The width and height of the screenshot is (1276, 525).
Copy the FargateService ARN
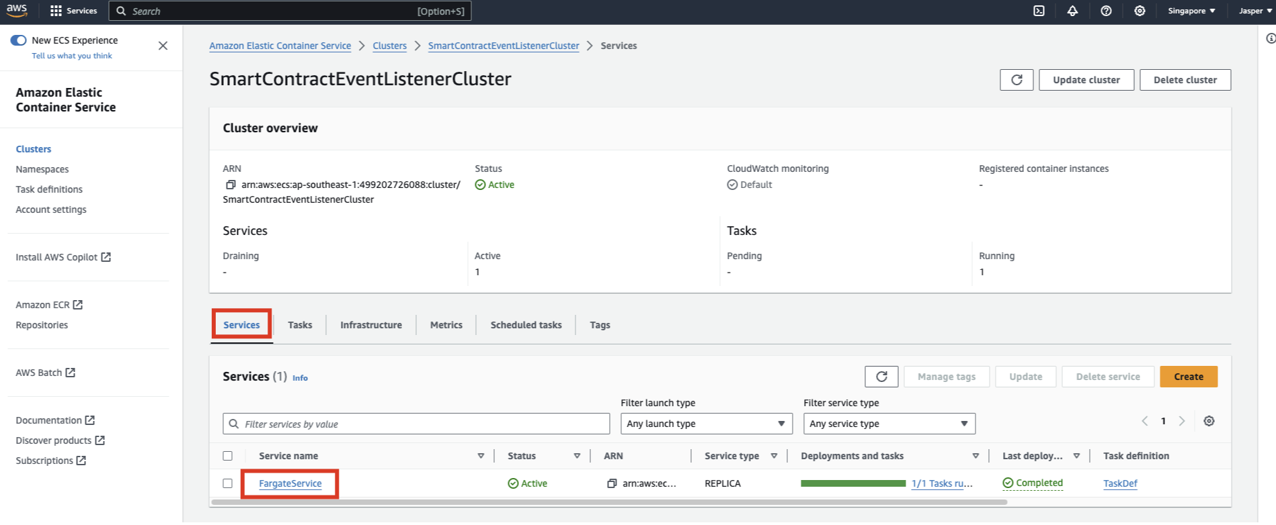(612, 483)
